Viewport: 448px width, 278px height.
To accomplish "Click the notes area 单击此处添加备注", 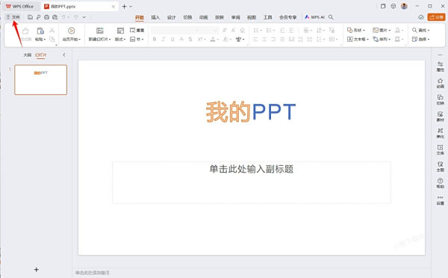I will [x=93, y=273].
